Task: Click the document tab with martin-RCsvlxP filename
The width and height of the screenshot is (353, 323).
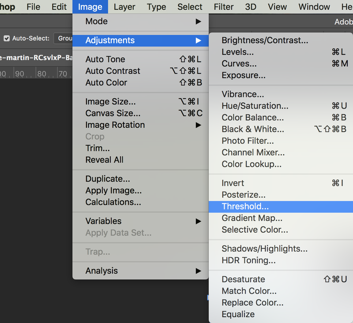Action: [x=36, y=58]
